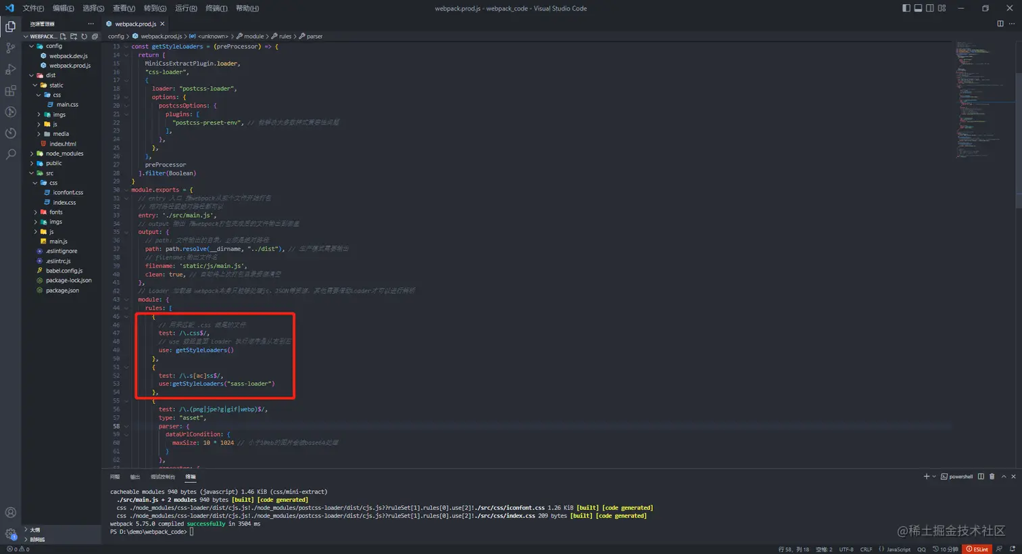Collapse the dist folder
The width and height of the screenshot is (1022, 554).
32,75
